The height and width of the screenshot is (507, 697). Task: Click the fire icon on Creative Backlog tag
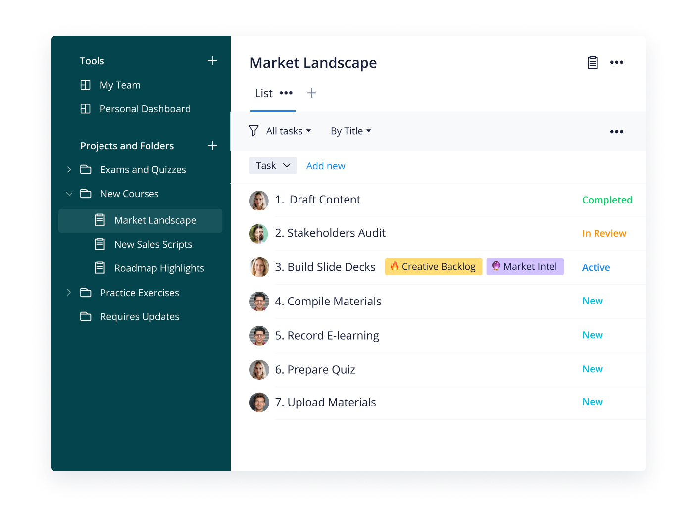coord(395,266)
